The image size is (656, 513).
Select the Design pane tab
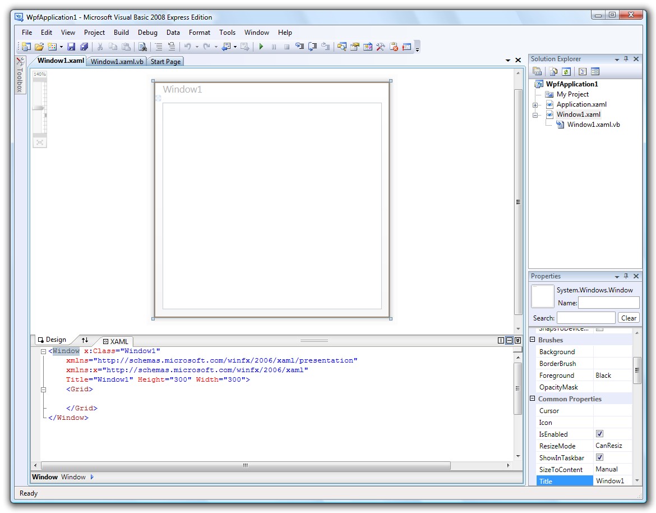[x=52, y=340]
